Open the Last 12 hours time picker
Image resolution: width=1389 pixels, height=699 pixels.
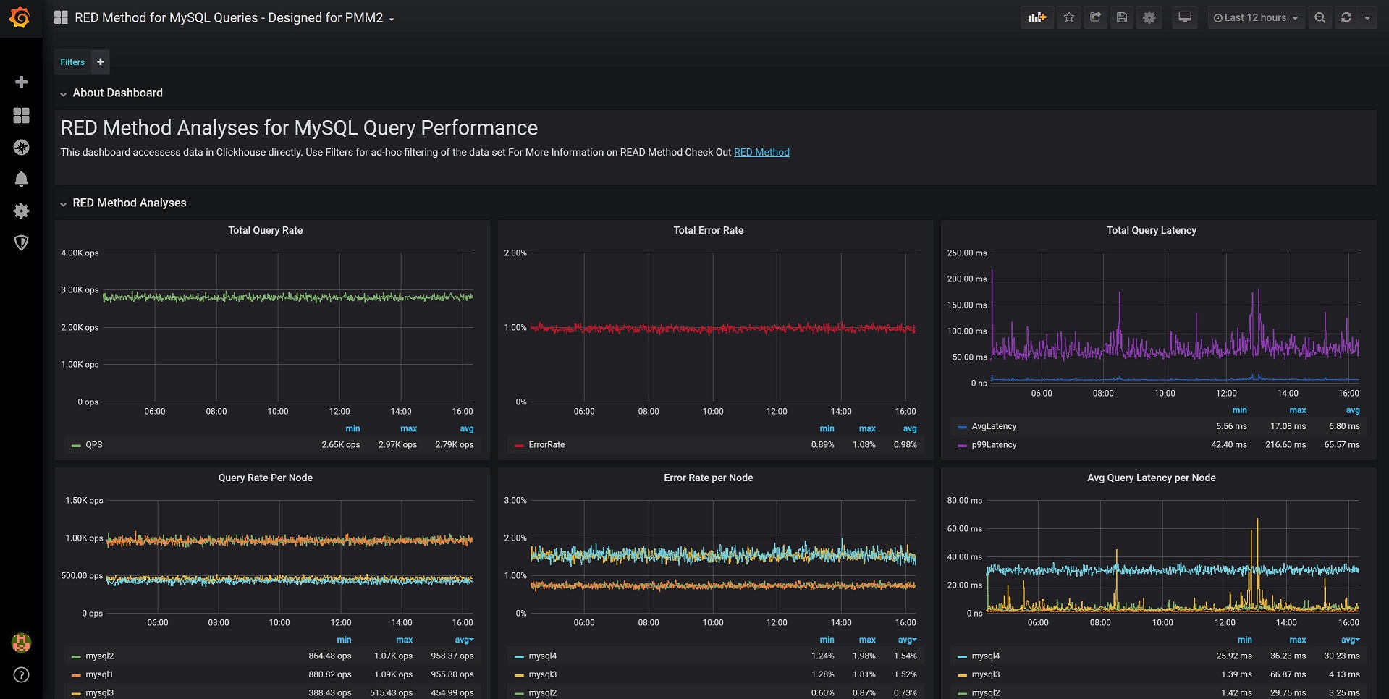[1256, 17]
